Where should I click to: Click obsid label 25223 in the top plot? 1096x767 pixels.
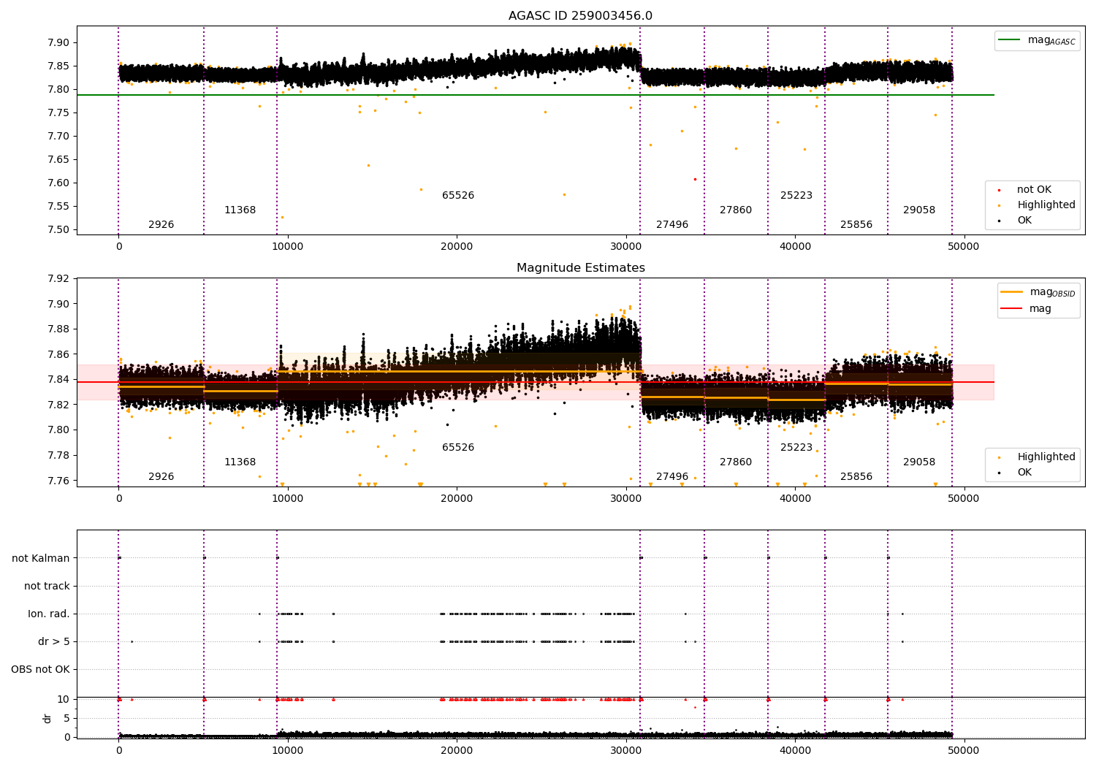coord(796,196)
